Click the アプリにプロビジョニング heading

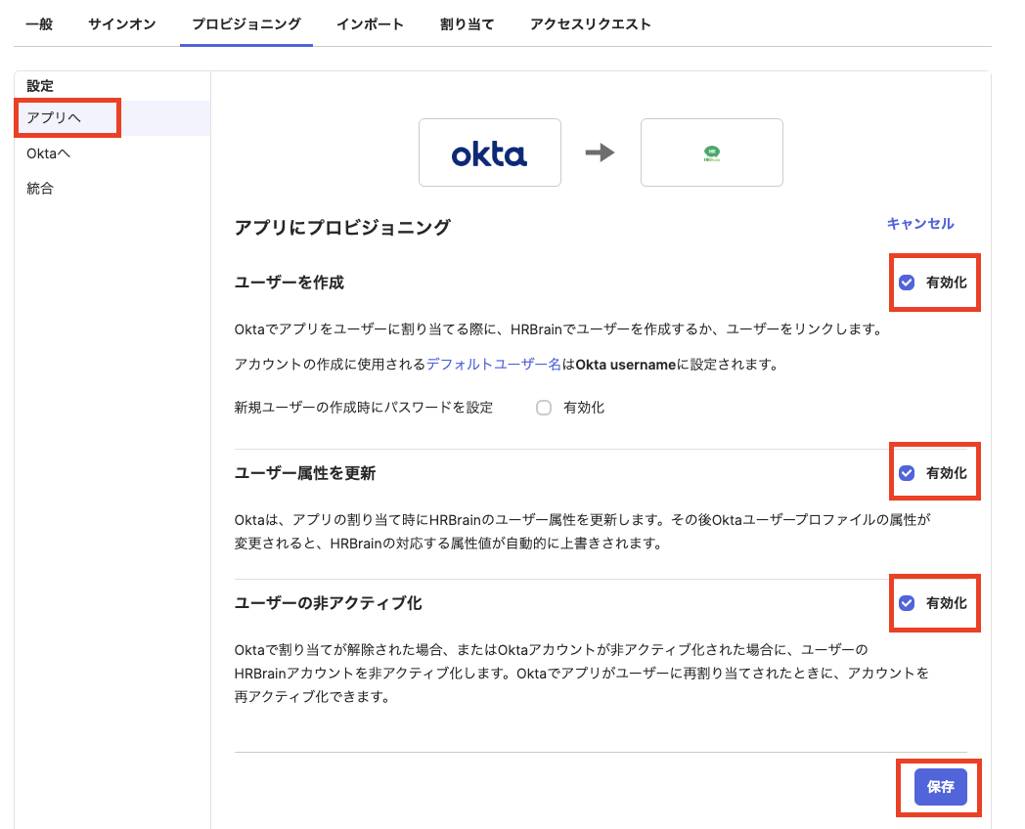click(x=342, y=228)
